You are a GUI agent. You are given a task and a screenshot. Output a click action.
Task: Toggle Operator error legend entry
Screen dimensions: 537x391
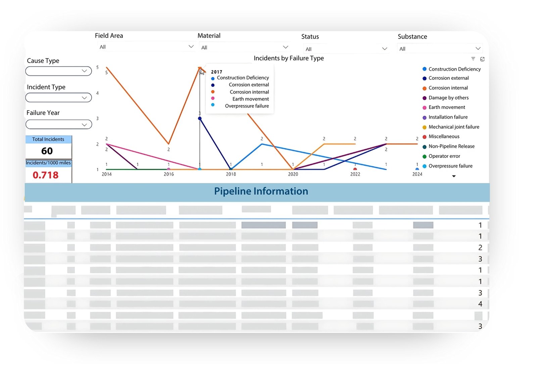pyautogui.click(x=444, y=156)
